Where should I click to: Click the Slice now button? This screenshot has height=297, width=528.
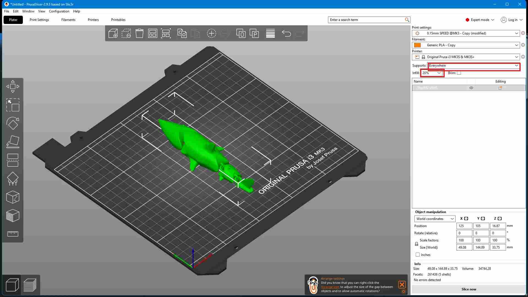click(x=469, y=289)
